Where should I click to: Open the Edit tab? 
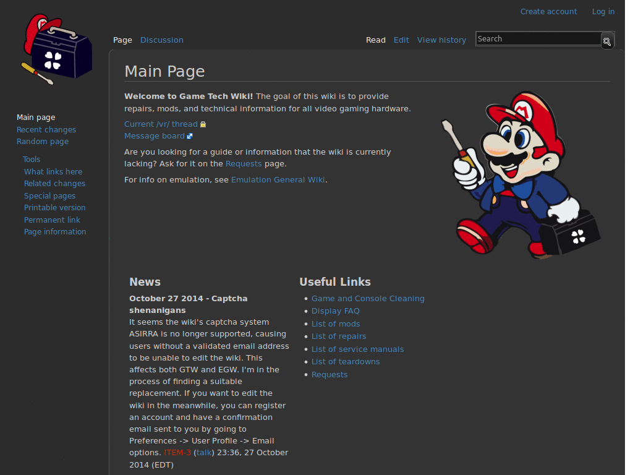pyautogui.click(x=401, y=40)
